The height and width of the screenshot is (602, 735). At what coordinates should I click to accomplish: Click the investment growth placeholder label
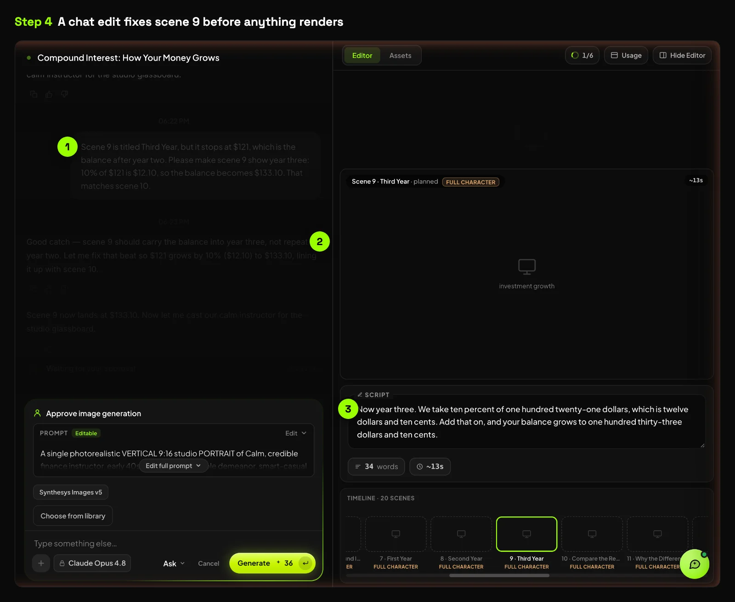[x=527, y=286]
